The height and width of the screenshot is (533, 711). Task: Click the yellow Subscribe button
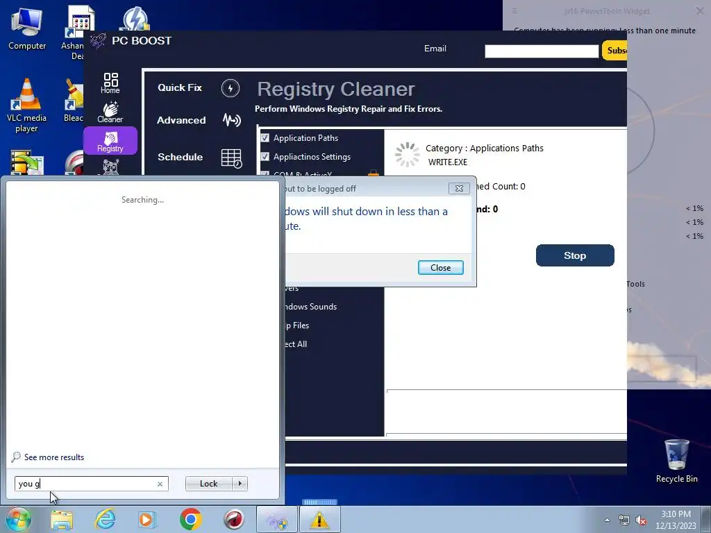(x=614, y=50)
